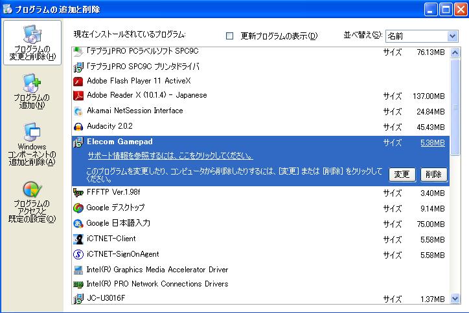Click the title bar window icon
Screen dimensions: 469x313
coord(8,9)
